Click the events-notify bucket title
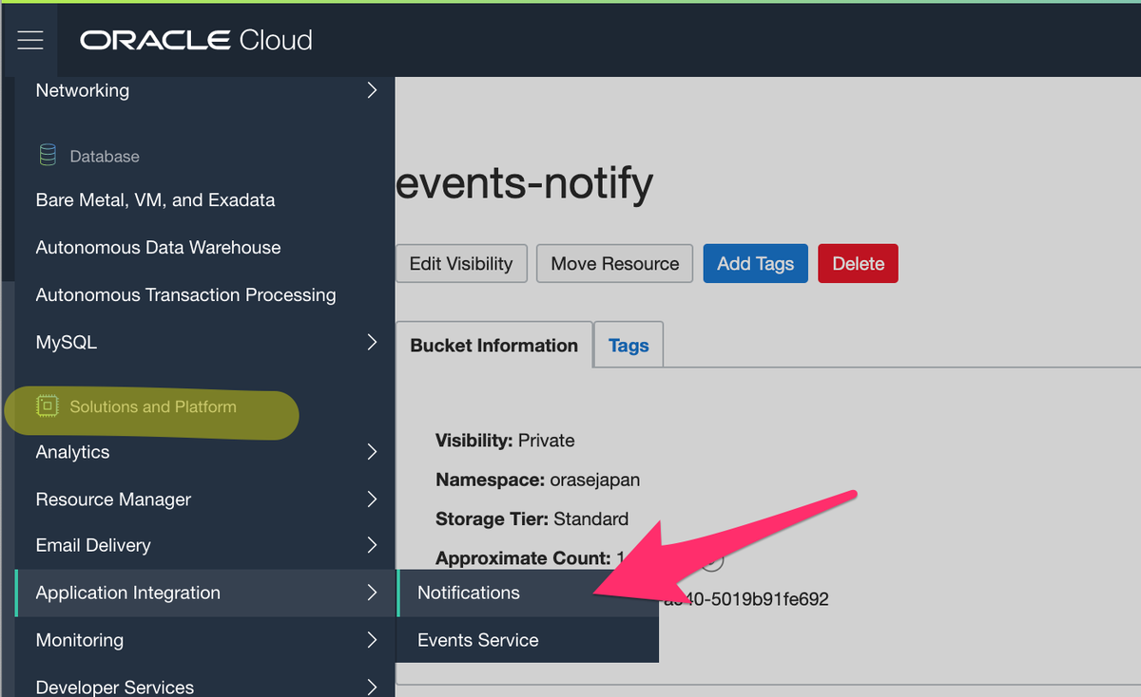 525,183
